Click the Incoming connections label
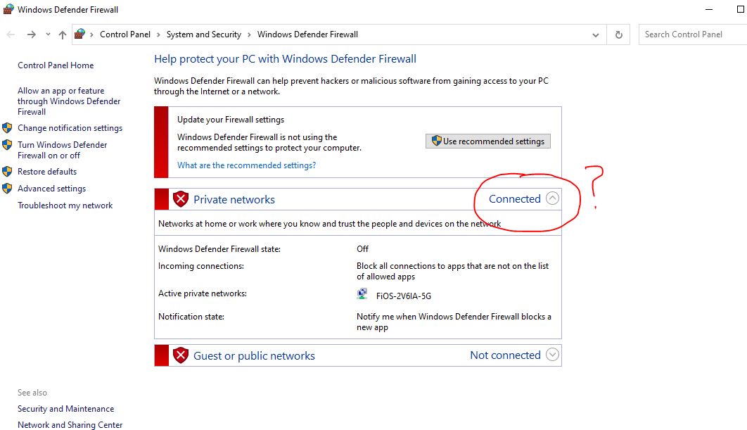This screenshot has width=747, height=430. (201, 266)
